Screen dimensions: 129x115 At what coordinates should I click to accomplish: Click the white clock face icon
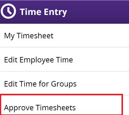[8, 11]
